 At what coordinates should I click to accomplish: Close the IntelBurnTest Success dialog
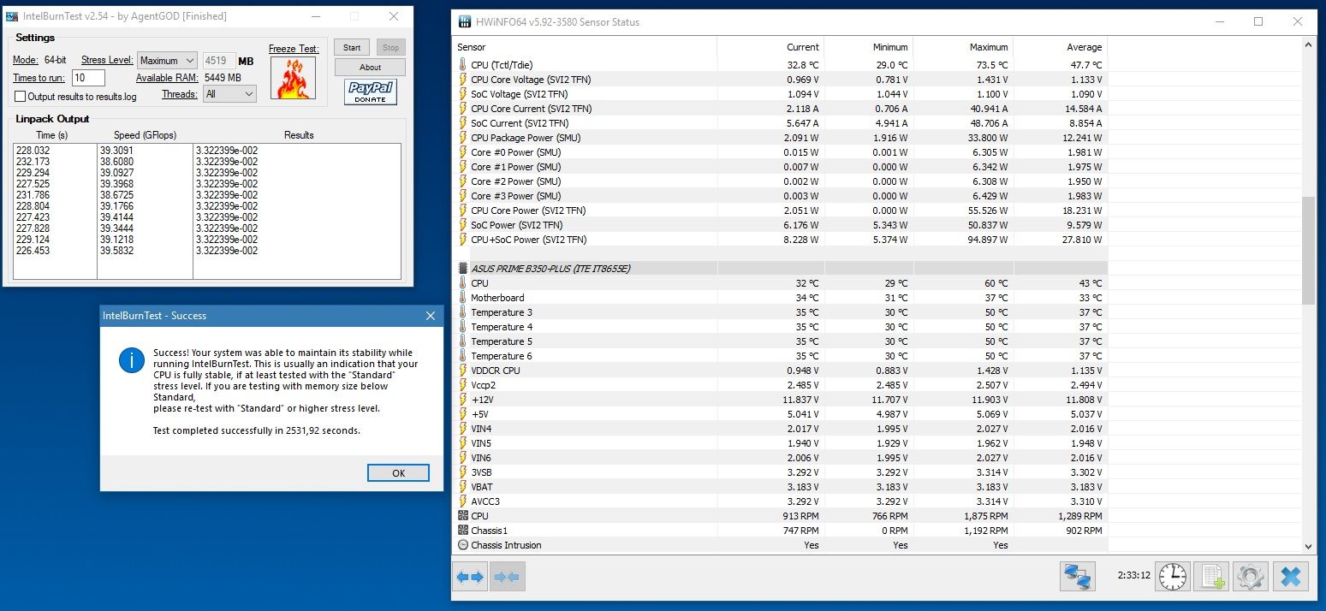coord(431,316)
